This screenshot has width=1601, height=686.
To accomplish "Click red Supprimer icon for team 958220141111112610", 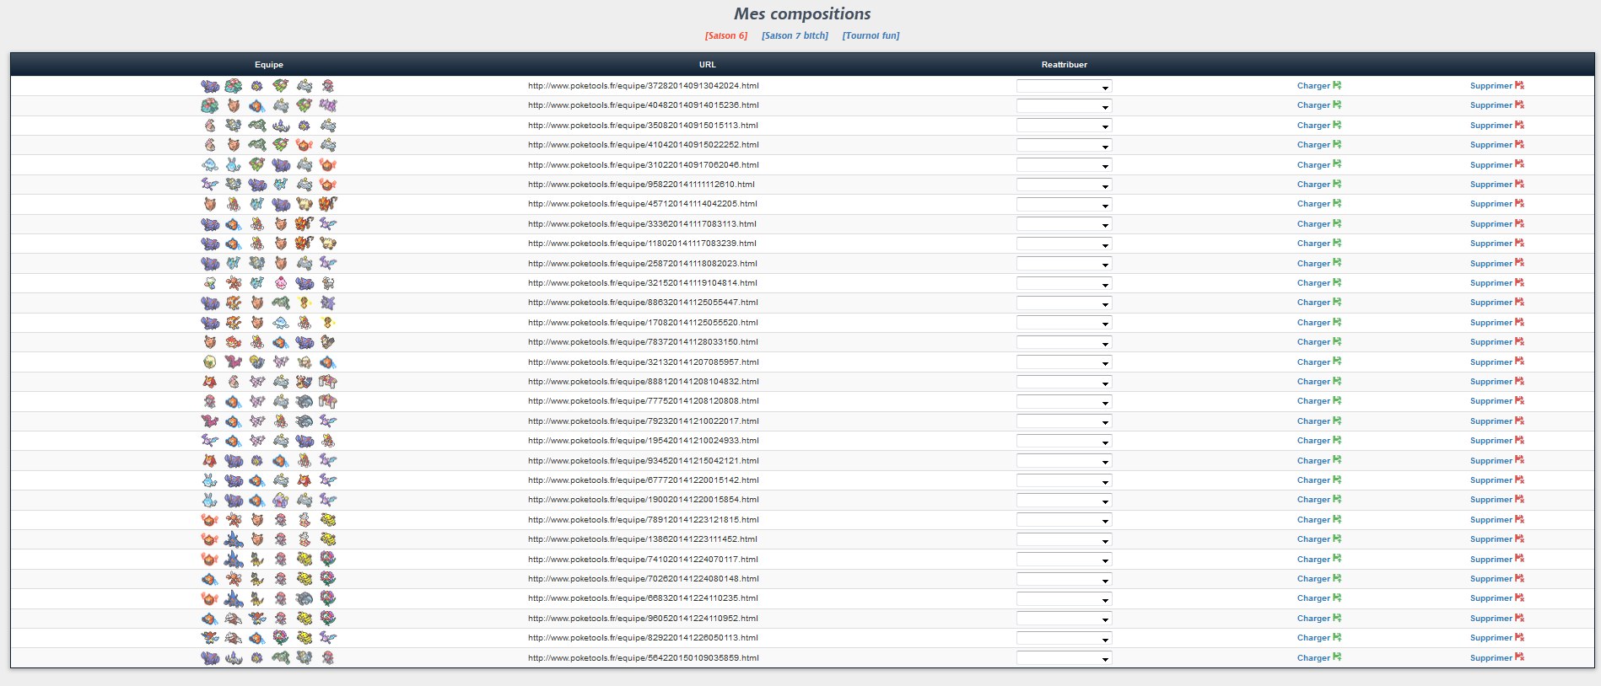I will 1519,184.
